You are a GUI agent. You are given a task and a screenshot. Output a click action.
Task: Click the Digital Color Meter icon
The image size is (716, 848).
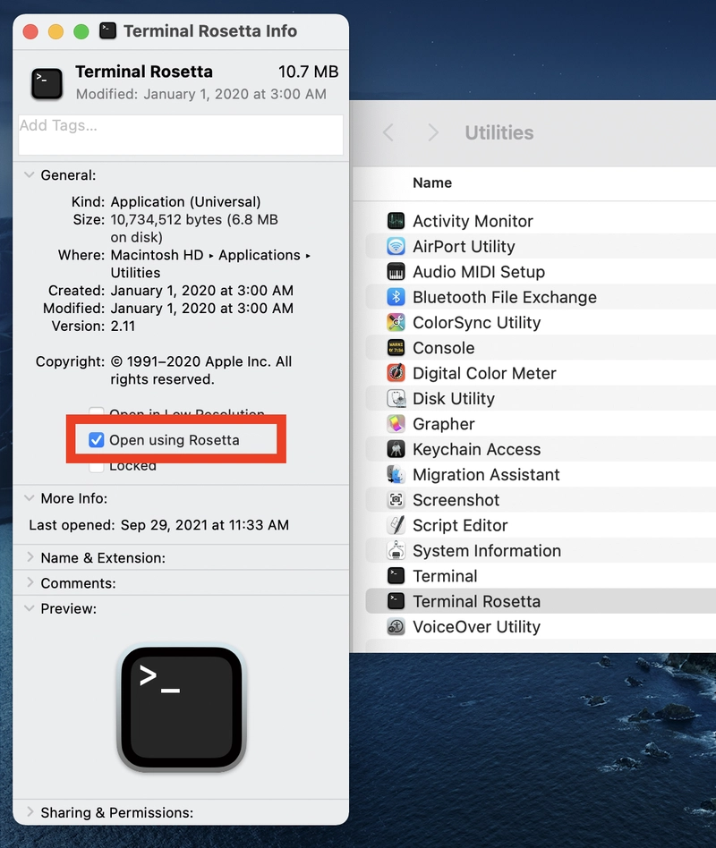(396, 373)
